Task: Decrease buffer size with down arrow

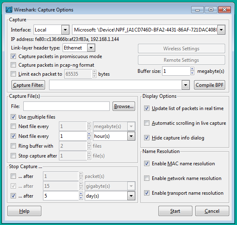Action: 192,73
